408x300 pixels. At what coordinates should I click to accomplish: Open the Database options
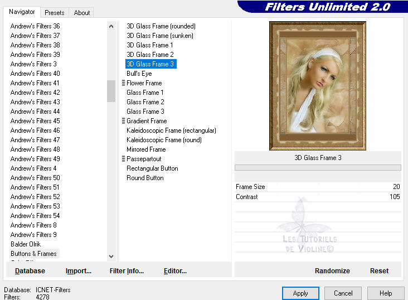click(x=30, y=270)
